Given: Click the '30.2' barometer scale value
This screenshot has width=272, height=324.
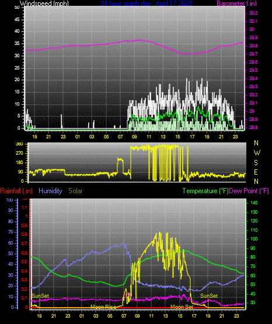Looking at the screenshot, I should 253,13.
